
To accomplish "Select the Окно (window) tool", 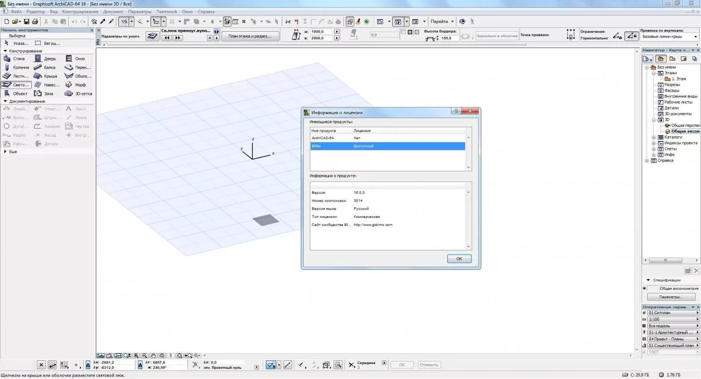I will click(x=77, y=59).
